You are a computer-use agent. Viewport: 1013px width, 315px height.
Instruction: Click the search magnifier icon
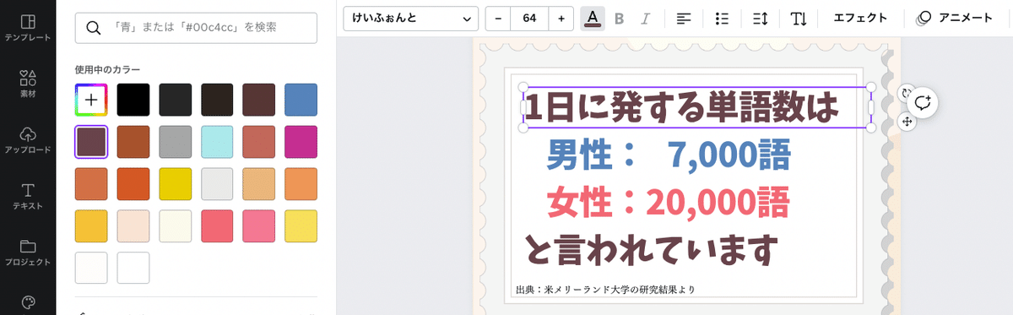click(x=94, y=28)
